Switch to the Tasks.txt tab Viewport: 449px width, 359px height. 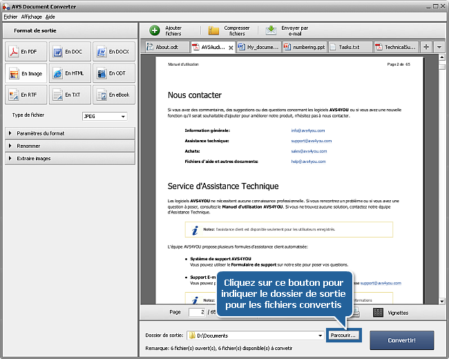pyautogui.click(x=350, y=47)
